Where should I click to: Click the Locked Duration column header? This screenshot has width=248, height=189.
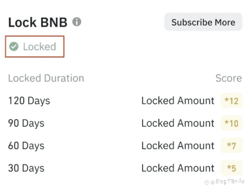[46, 78]
